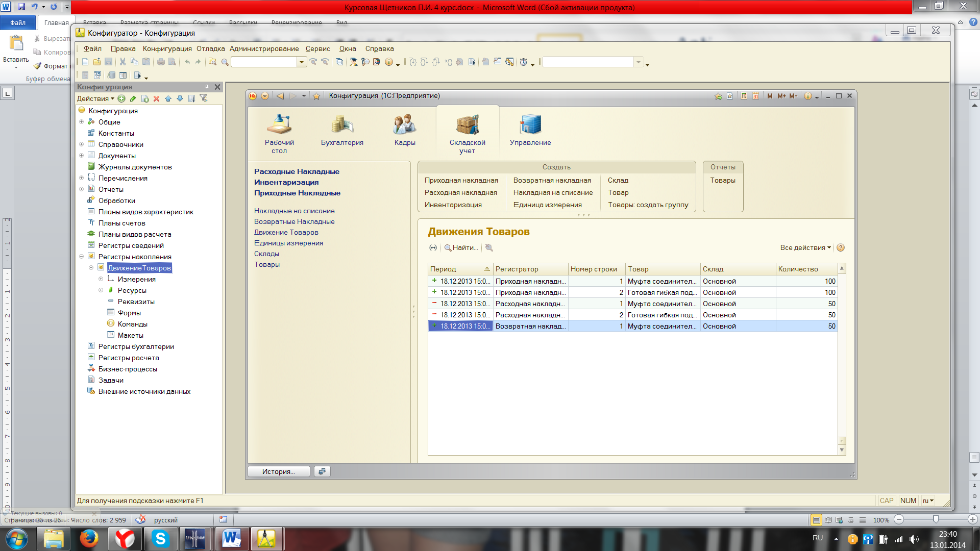Click the help question mark near Все действия

pyautogui.click(x=841, y=247)
